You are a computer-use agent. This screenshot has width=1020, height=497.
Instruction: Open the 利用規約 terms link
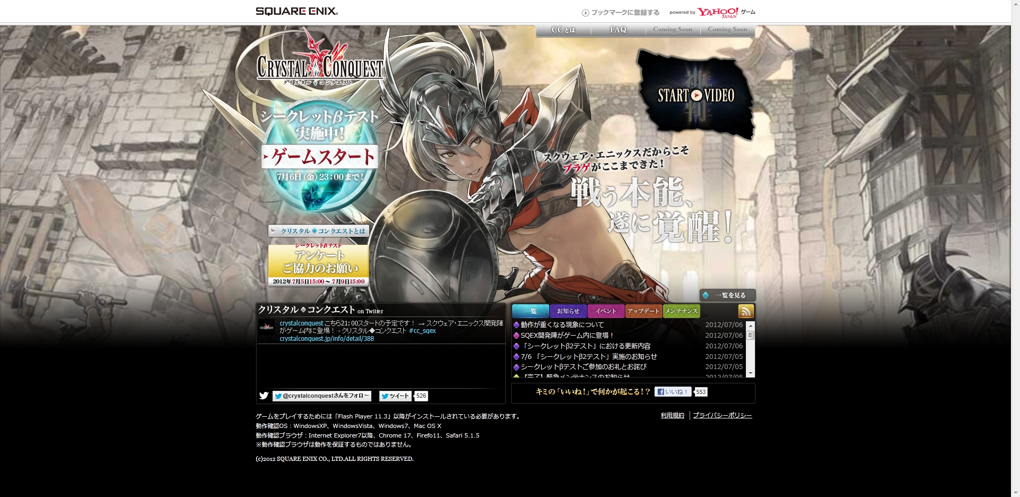[x=672, y=416]
